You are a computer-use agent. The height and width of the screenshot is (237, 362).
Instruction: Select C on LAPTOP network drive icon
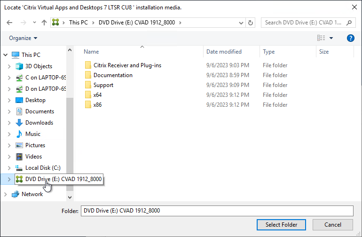[19, 78]
